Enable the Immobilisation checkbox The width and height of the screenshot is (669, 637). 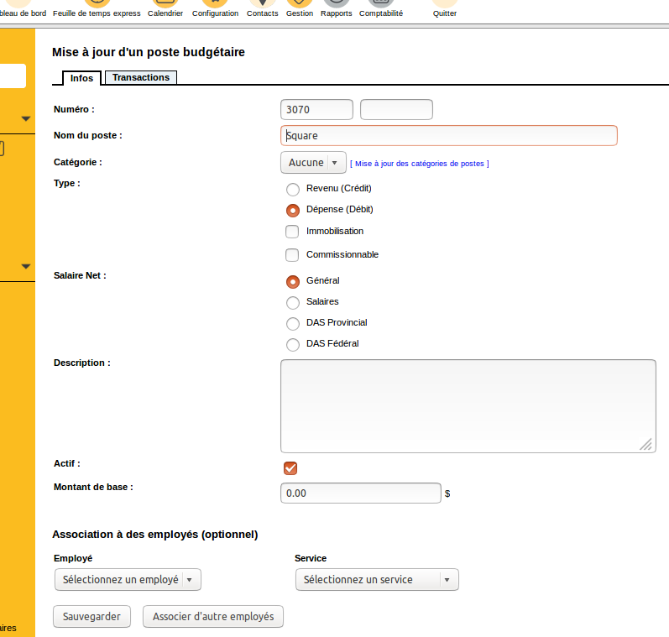click(292, 232)
